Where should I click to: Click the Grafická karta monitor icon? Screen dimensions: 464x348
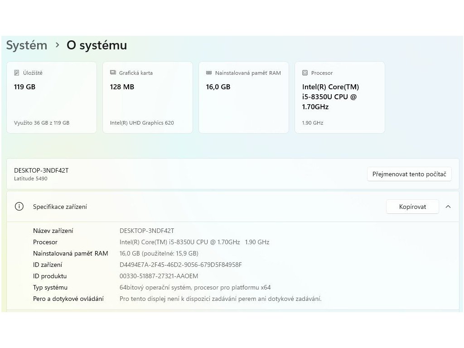click(113, 72)
